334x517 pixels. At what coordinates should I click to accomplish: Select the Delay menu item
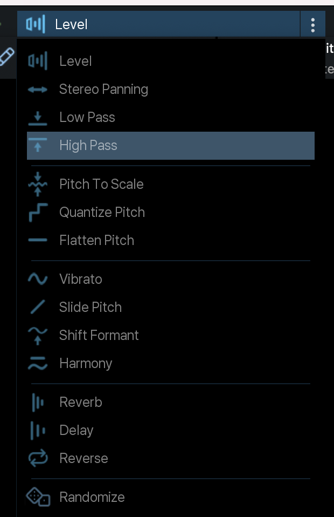click(76, 430)
